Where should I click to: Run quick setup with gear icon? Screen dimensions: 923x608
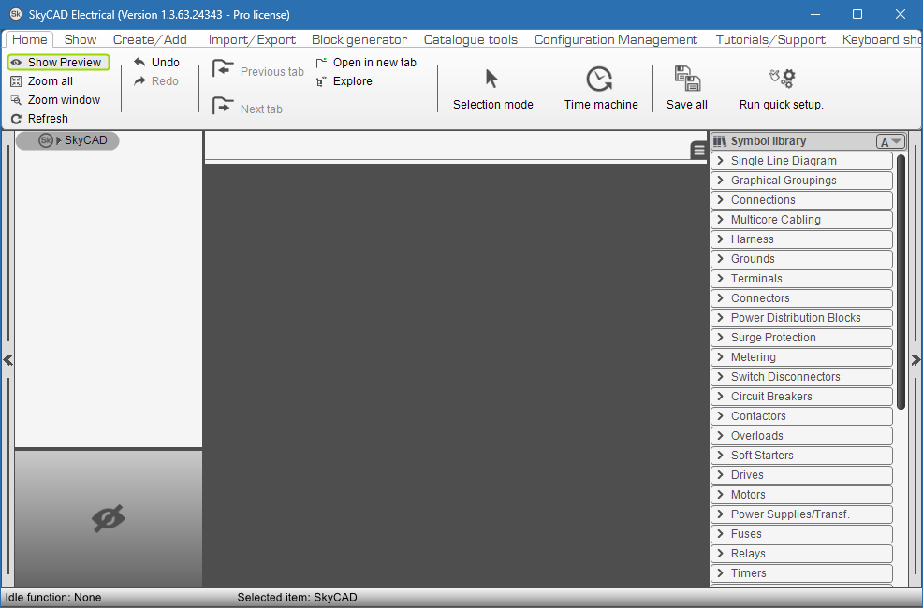(781, 80)
